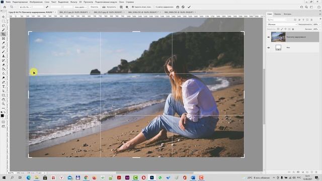Cancel the current crop operation
322x181 pixels.
[x=183, y=7]
